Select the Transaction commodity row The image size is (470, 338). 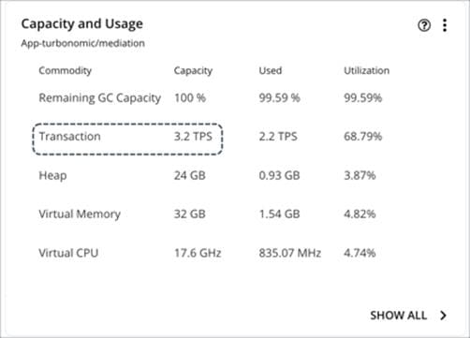[x=214, y=137]
